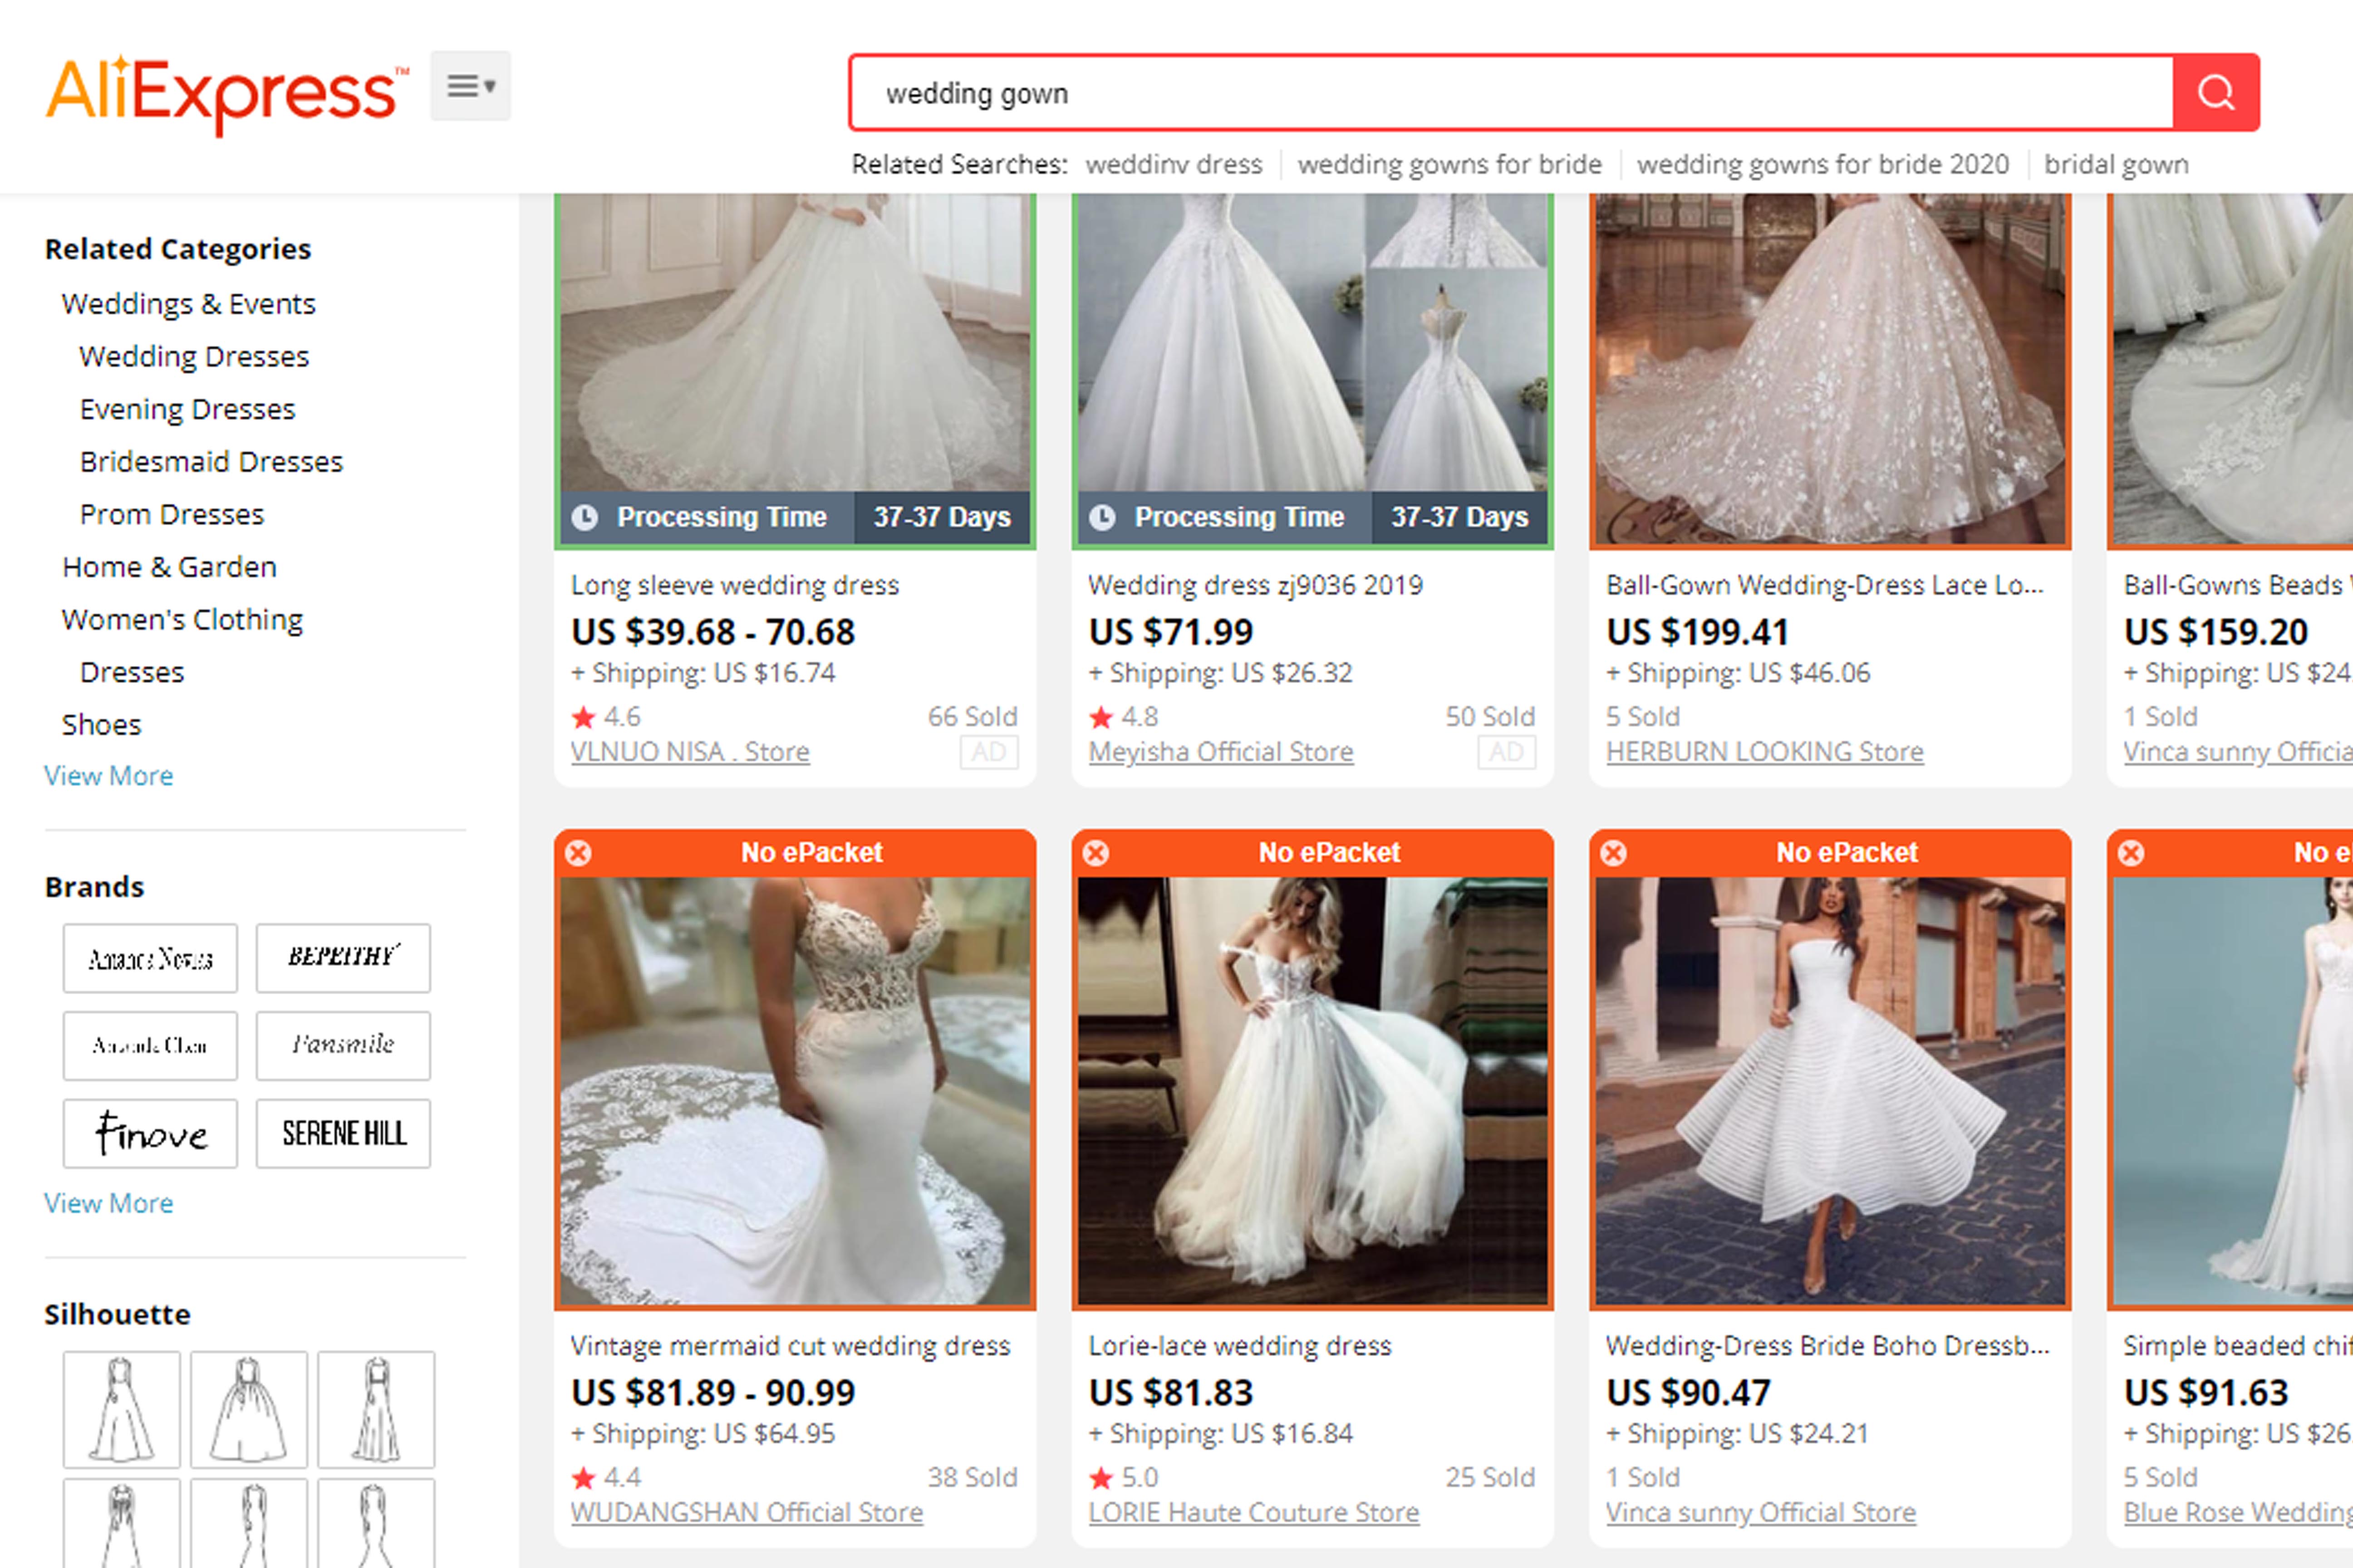Viewport: 2353px width, 1568px height.
Task: Select the Fansmile brand tile
Action: click(343, 1046)
